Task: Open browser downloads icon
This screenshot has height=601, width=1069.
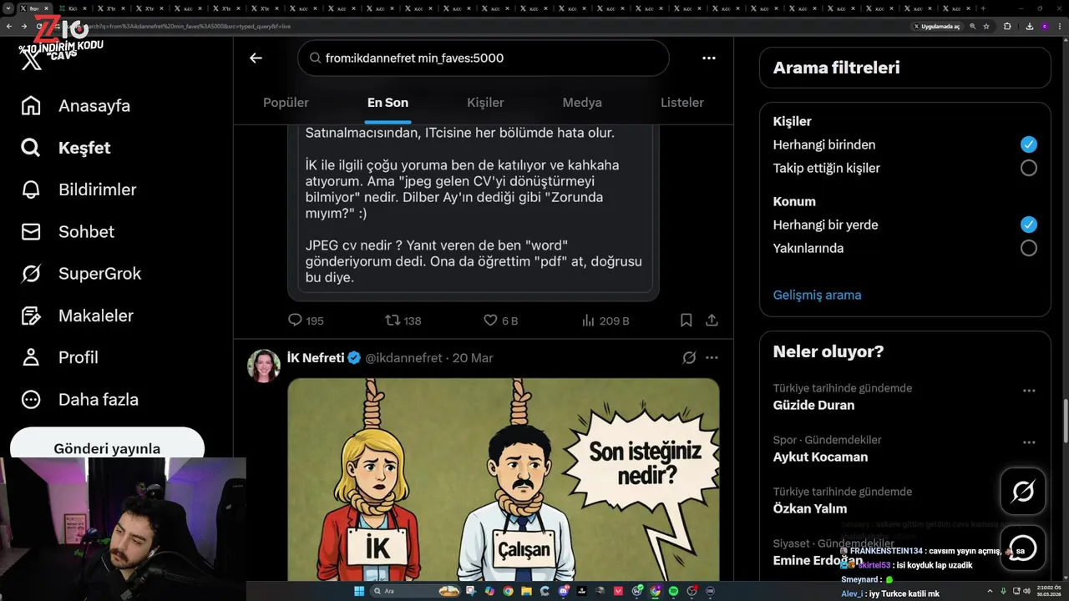Action: click(x=1029, y=26)
